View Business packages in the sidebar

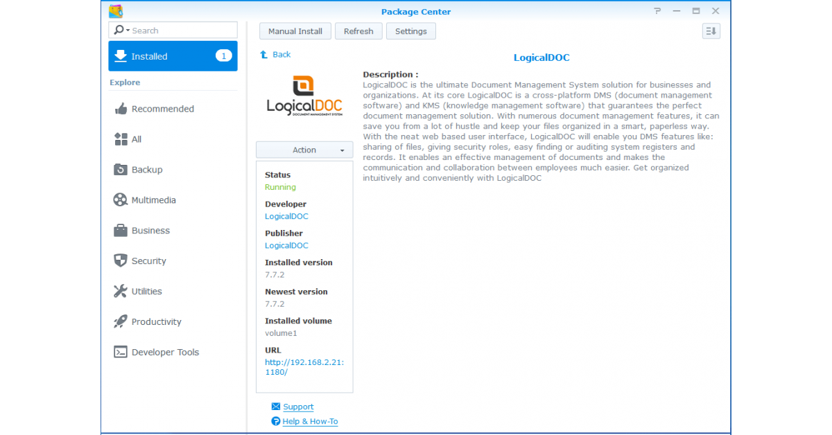pos(149,231)
